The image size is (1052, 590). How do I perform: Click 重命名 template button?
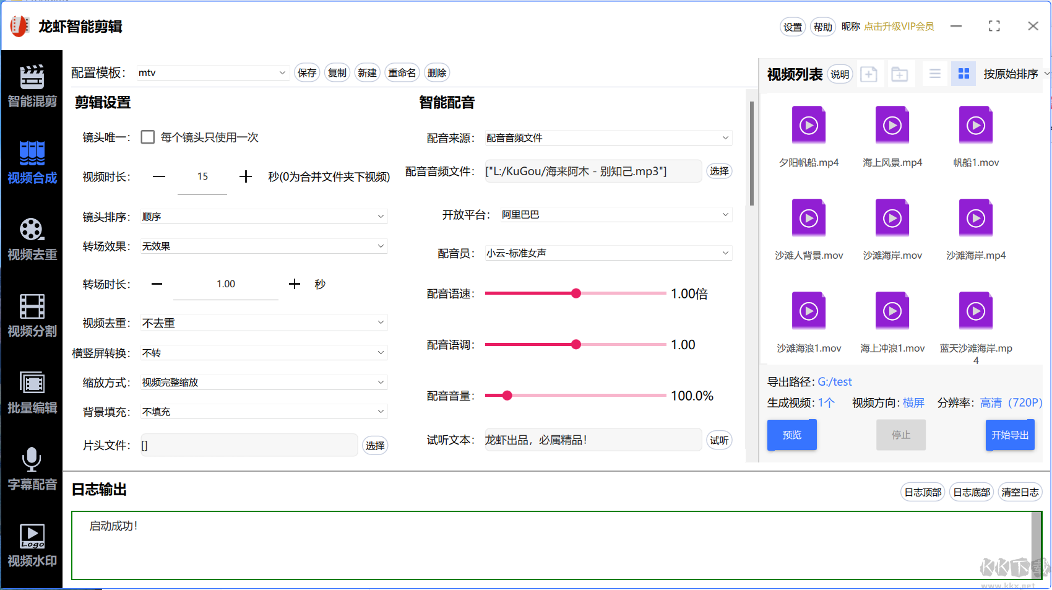402,72
